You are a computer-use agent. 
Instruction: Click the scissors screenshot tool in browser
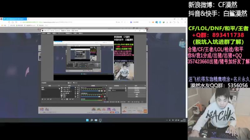pos(170,22)
